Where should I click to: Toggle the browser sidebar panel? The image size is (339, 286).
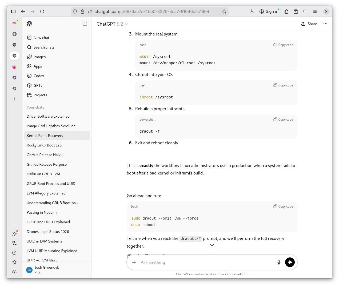point(13,11)
